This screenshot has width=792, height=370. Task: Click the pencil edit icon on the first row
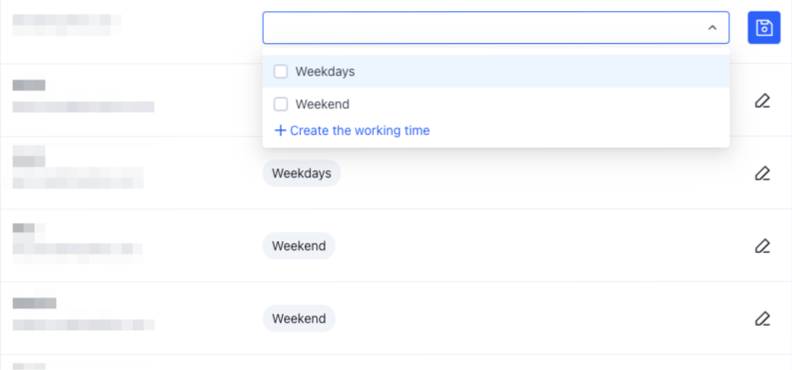[x=763, y=101]
